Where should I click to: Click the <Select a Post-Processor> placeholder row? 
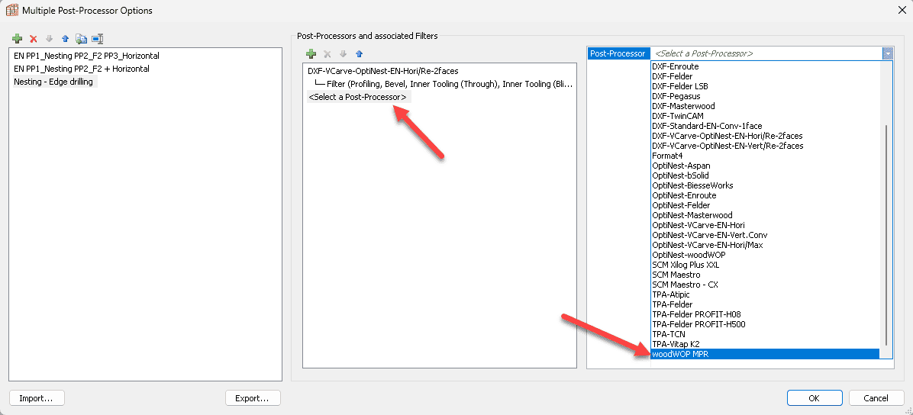coord(357,97)
